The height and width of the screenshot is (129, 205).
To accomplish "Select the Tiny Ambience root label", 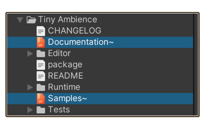I will [68, 19].
